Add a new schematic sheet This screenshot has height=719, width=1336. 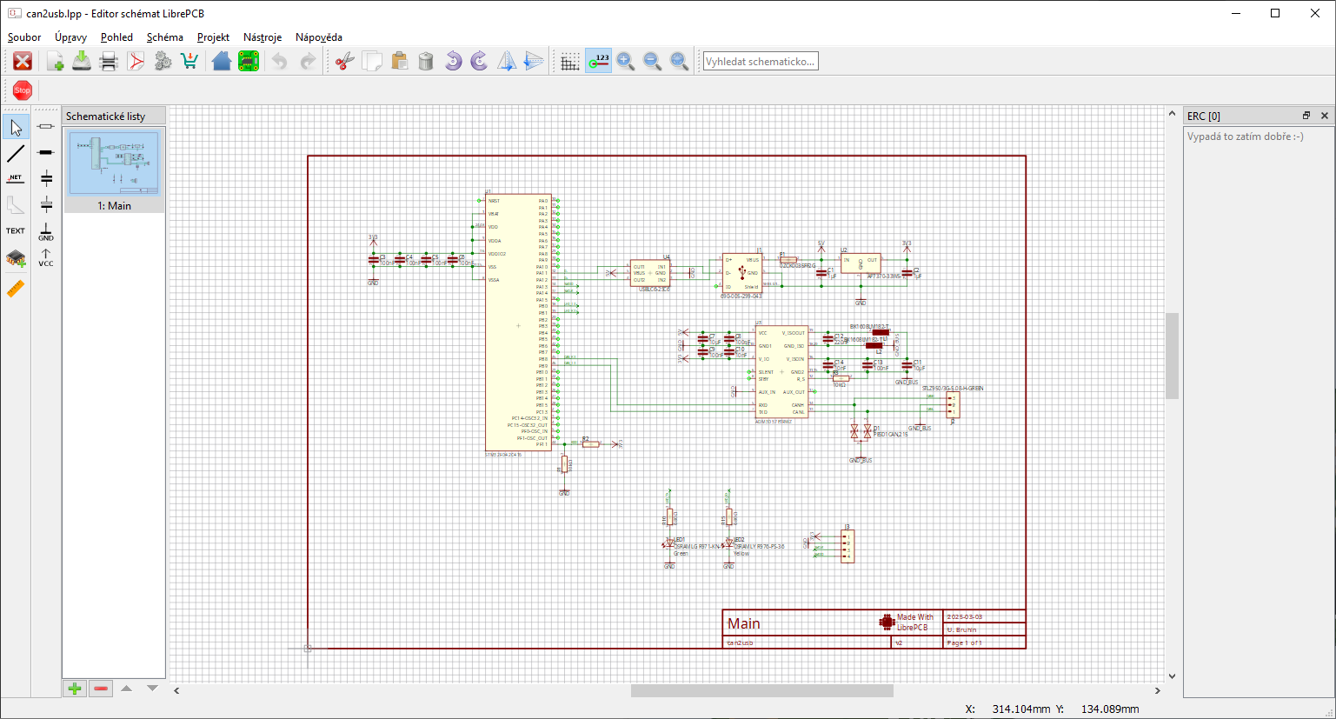[75, 689]
